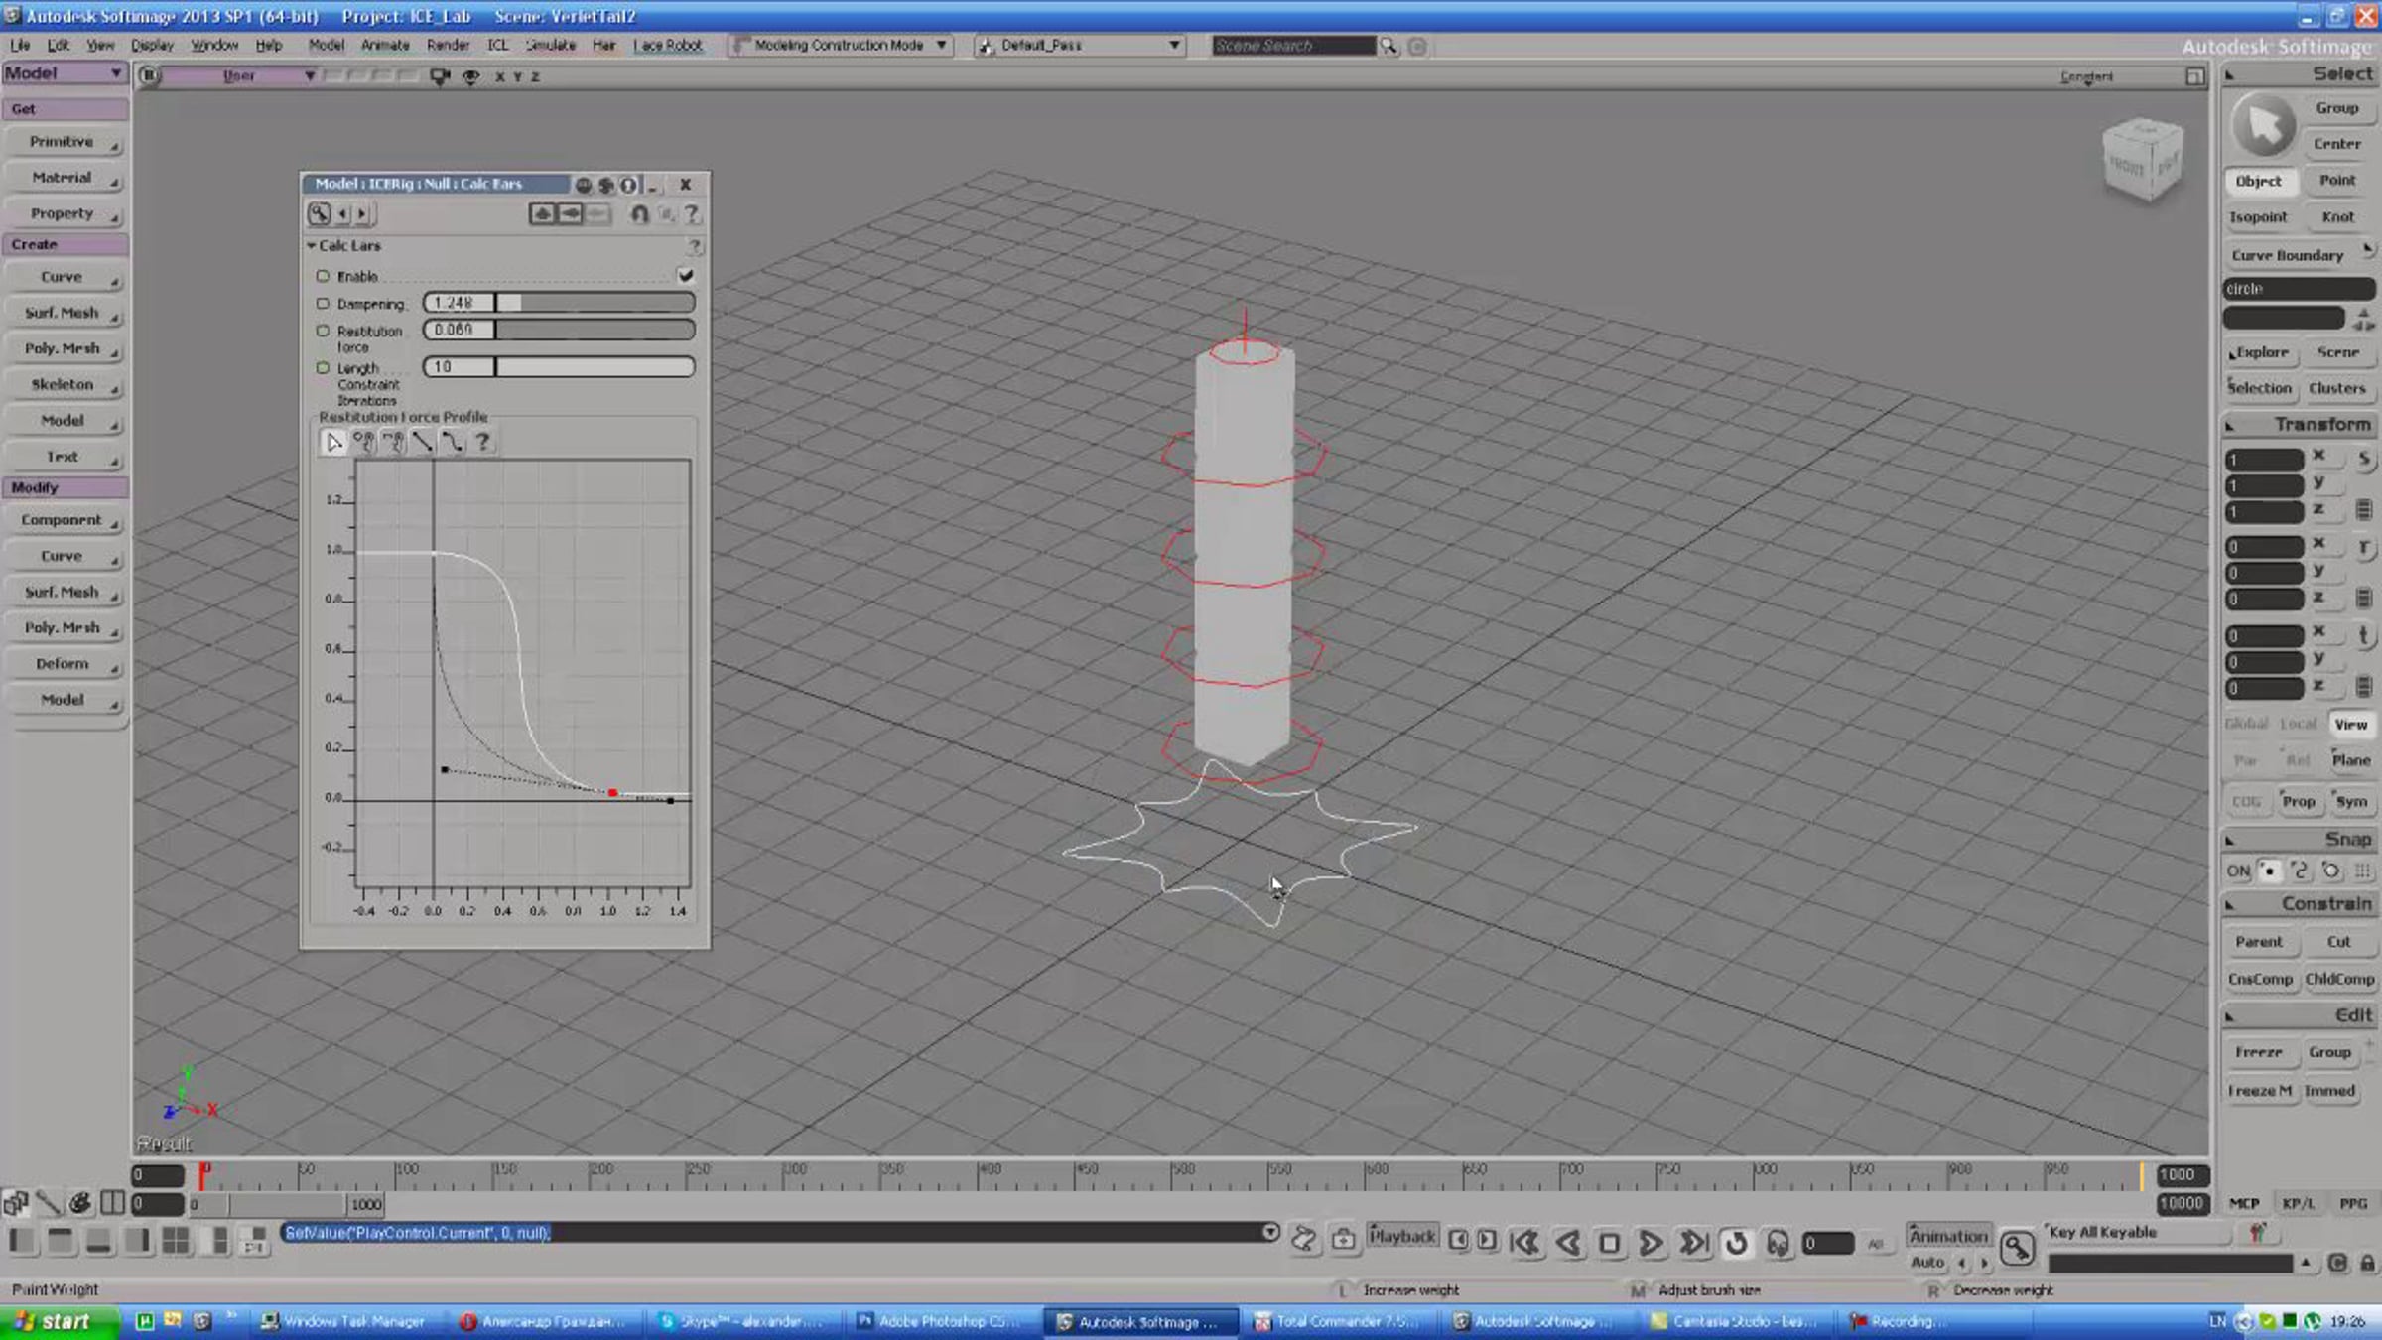
Task: Click the Isopoint selection filter button
Action: tap(2258, 217)
